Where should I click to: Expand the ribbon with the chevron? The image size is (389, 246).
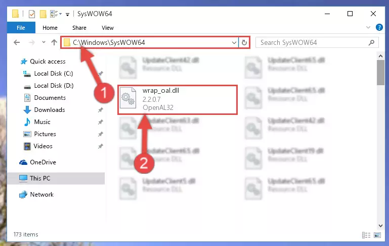click(x=368, y=27)
